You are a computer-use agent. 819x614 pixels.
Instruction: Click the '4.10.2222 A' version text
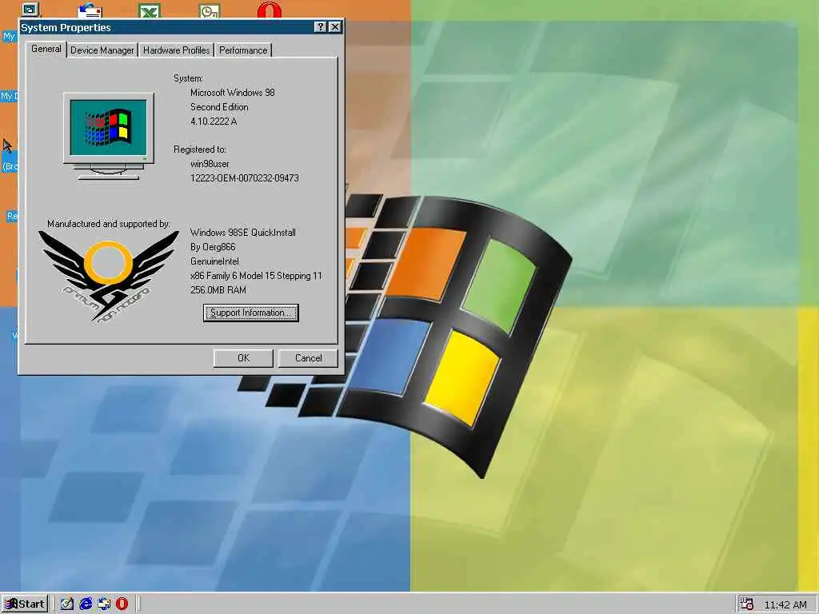[x=214, y=122]
